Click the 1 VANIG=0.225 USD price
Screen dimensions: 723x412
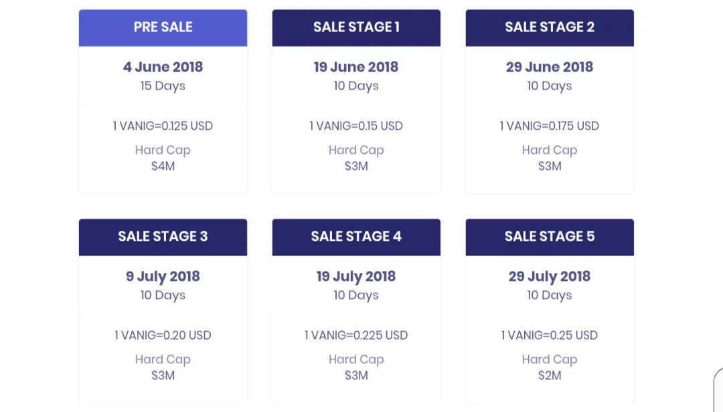point(356,335)
